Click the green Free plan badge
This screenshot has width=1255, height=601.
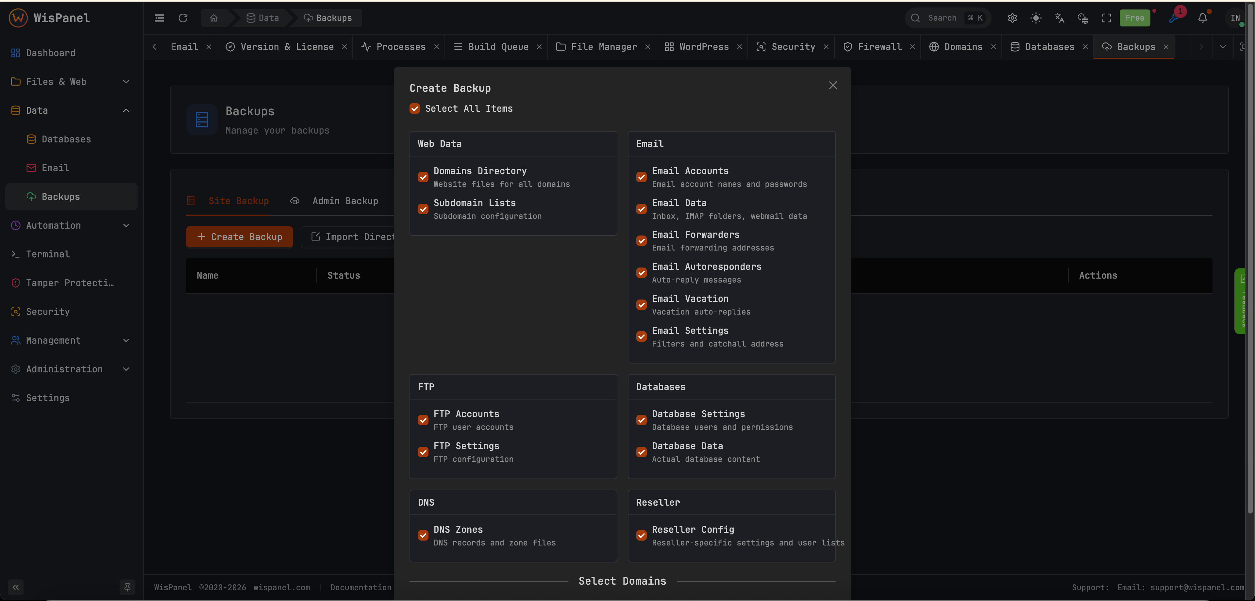1135,18
